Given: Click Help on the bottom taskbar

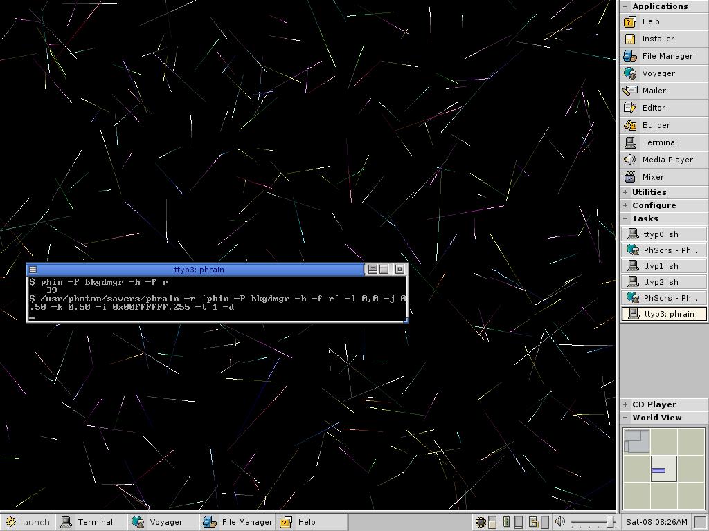Looking at the screenshot, I should (x=312, y=522).
